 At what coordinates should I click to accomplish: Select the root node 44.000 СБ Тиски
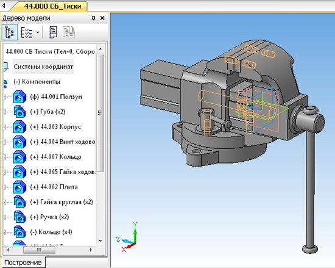coord(50,52)
